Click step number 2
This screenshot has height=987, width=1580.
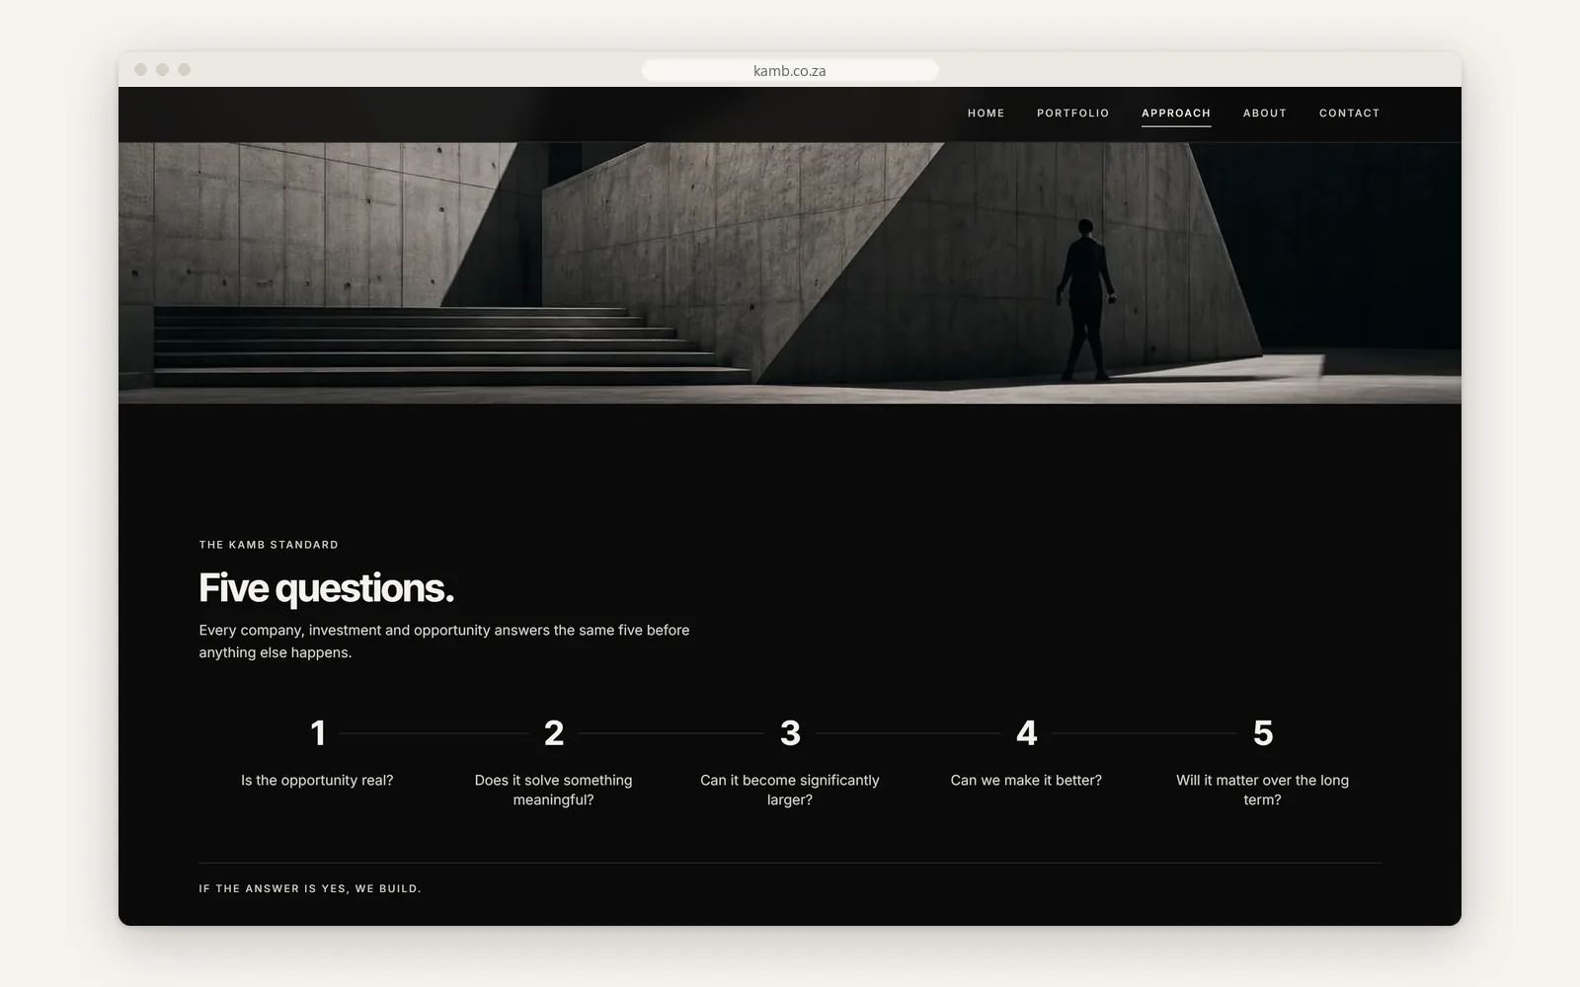click(x=554, y=733)
